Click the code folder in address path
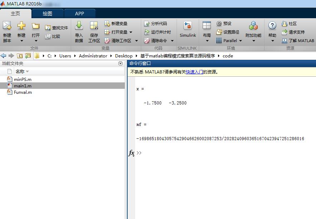316x219 pixels. click(x=228, y=56)
